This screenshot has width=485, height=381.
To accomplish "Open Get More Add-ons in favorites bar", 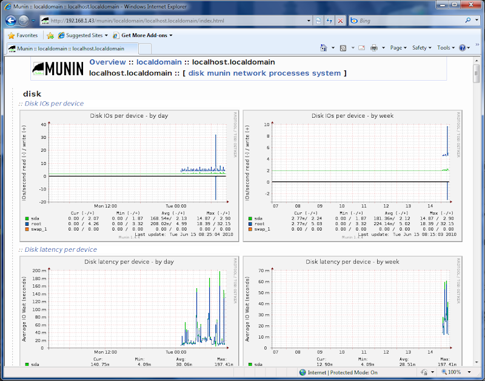I will 143,35.
